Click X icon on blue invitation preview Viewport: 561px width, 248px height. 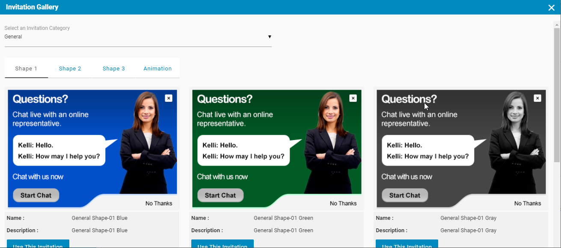tap(169, 98)
